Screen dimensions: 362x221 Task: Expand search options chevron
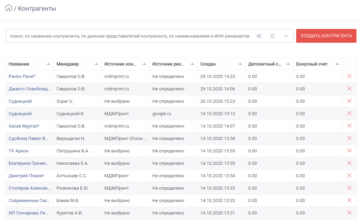[286, 36]
